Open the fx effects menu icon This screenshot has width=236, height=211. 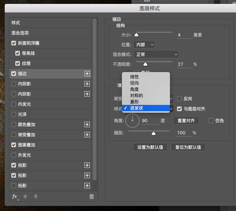(x=15, y=197)
